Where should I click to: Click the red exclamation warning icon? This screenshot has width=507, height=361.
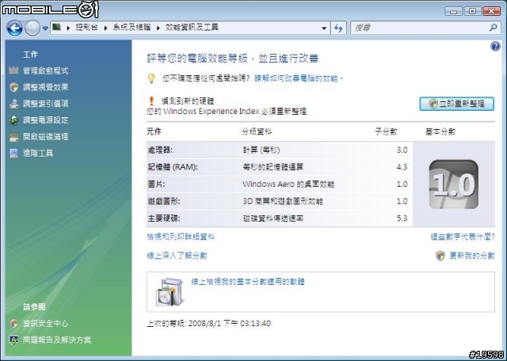pyautogui.click(x=151, y=101)
